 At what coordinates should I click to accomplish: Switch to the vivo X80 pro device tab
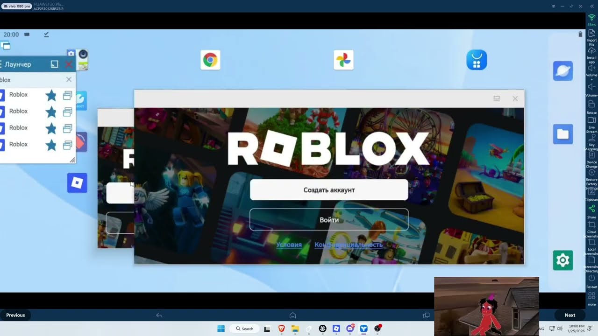(x=17, y=6)
